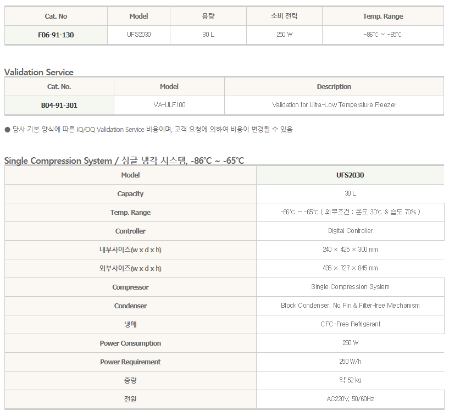Select the AC220V, 50/60Hz value
Viewport: 449px width, 416px height.
350,399
